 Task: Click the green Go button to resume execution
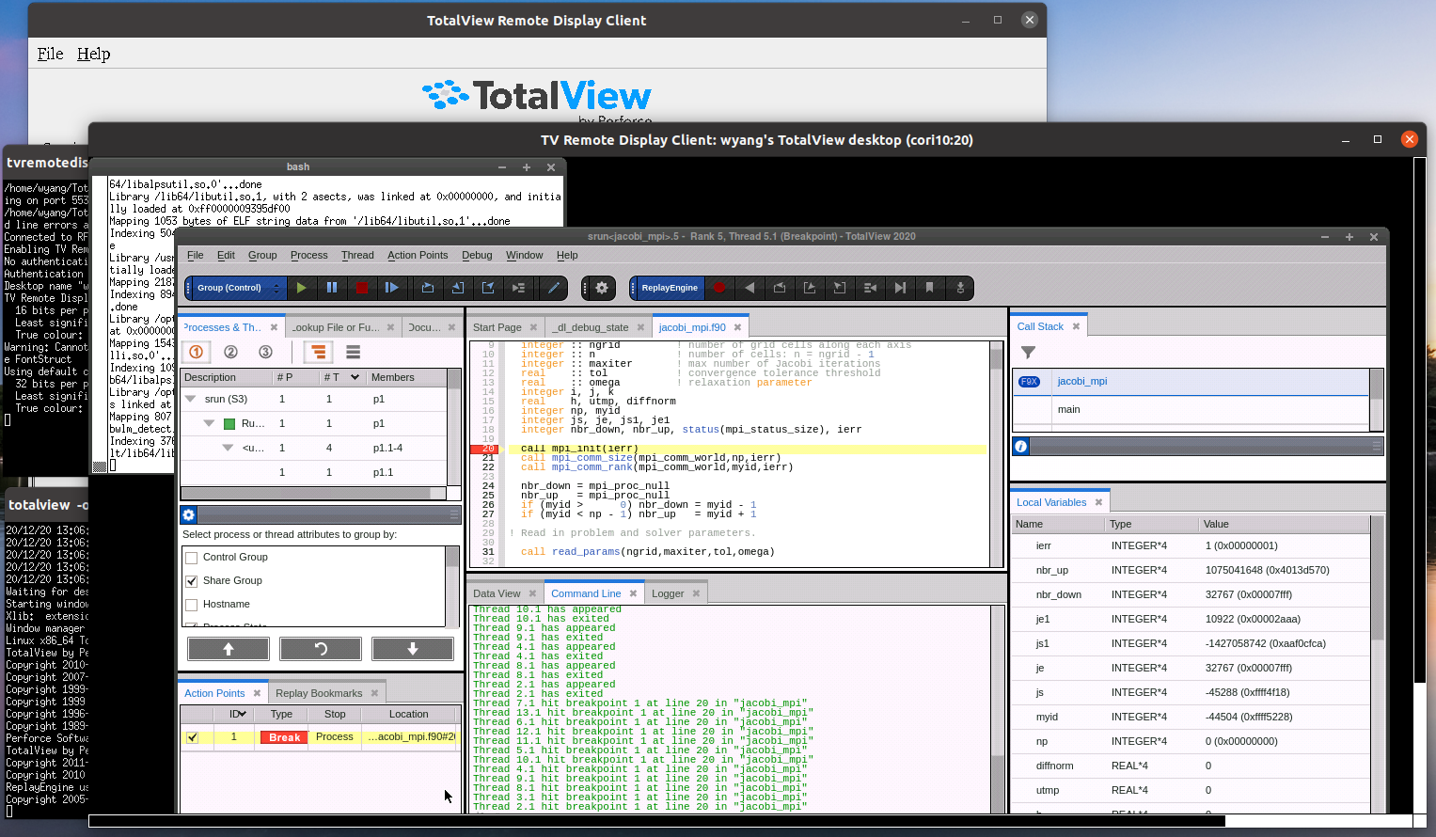pos(301,288)
